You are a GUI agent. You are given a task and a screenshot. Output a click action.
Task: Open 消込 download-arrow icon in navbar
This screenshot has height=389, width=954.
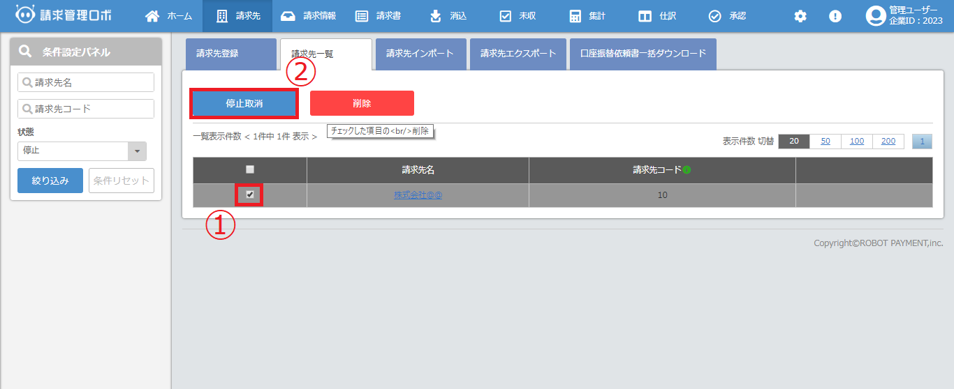pos(436,16)
